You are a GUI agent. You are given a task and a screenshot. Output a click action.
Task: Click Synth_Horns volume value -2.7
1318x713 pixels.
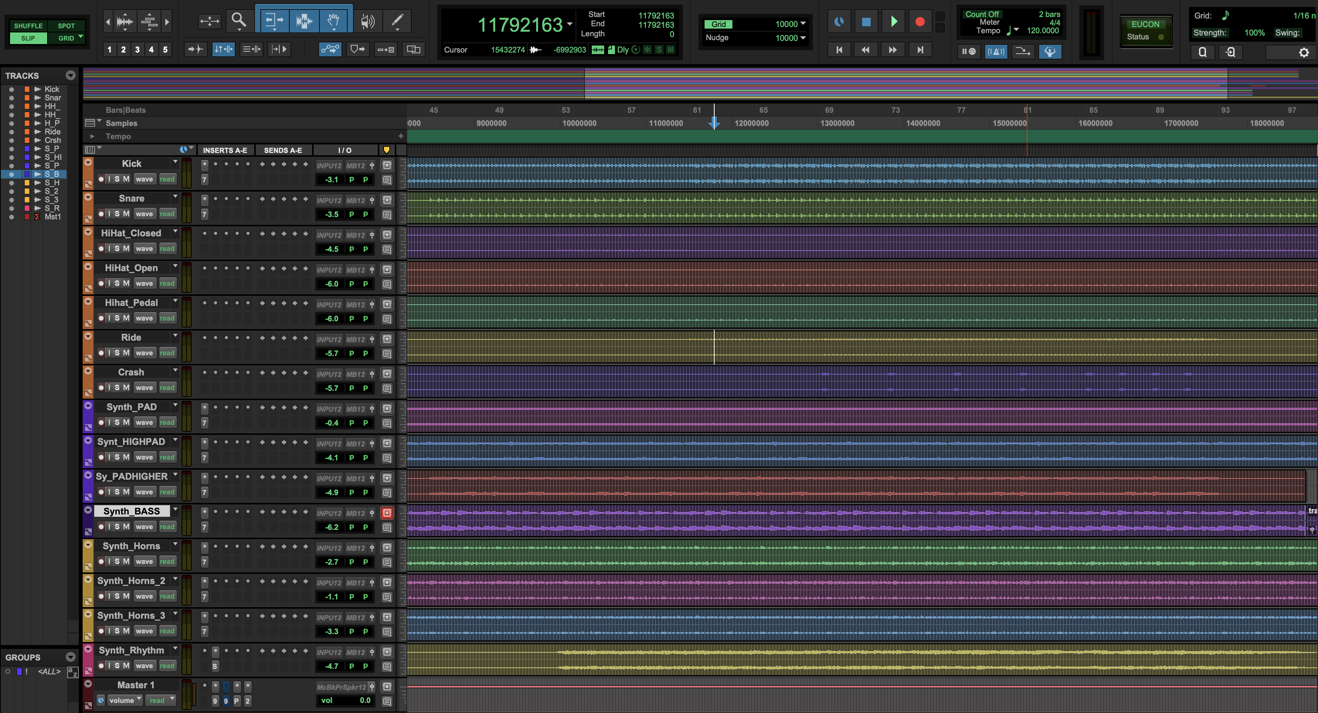coord(332,562)
